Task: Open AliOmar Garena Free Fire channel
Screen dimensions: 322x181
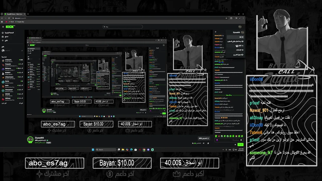Action: pos(12,99)
